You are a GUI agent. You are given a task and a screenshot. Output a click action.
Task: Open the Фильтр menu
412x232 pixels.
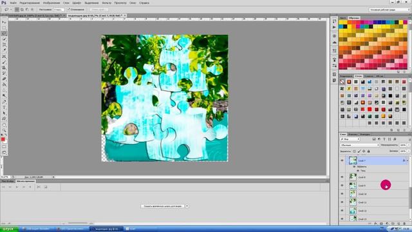coord(106,3)
